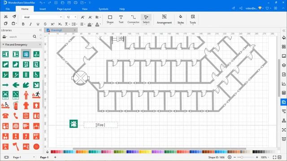Activate the Select pointer tool
This screenshot has height=161, width=287.
[146, 19]
